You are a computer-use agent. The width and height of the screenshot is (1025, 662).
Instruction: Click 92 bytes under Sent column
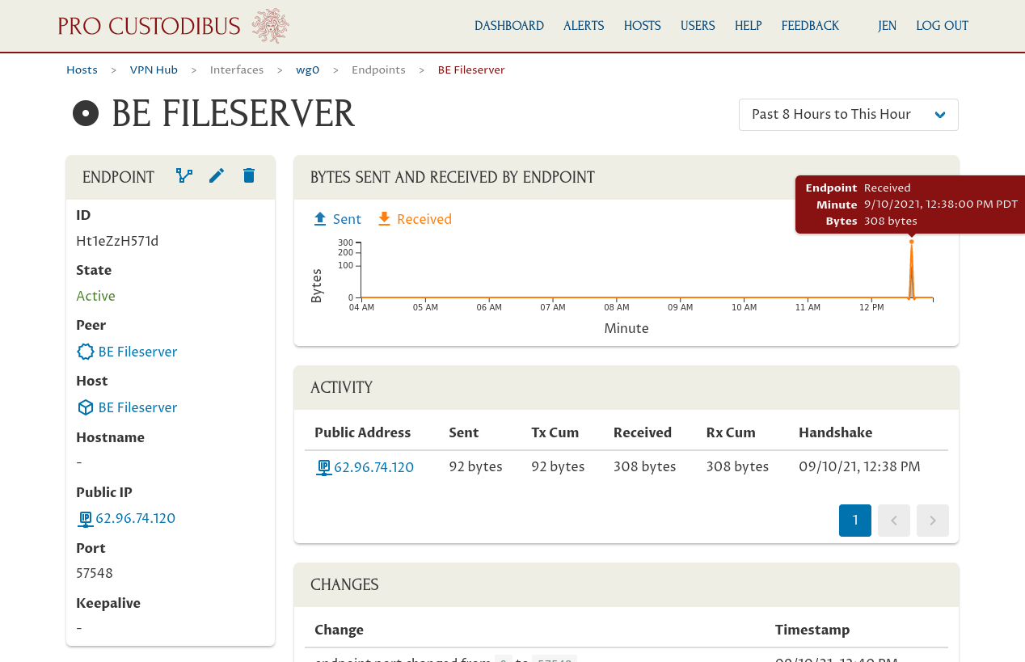pos(475,466)
